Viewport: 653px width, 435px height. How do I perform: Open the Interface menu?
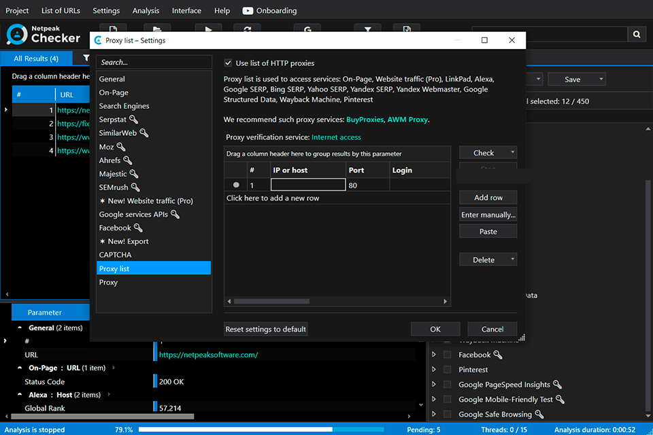186,11
